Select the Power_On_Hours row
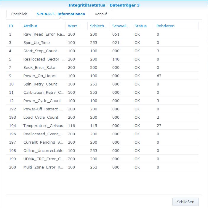This screenshot has height=208, width=208. [40, 76]
